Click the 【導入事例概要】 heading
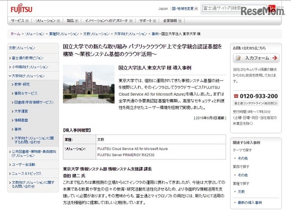This screenshot has width=291, height=210. (77, 130)
